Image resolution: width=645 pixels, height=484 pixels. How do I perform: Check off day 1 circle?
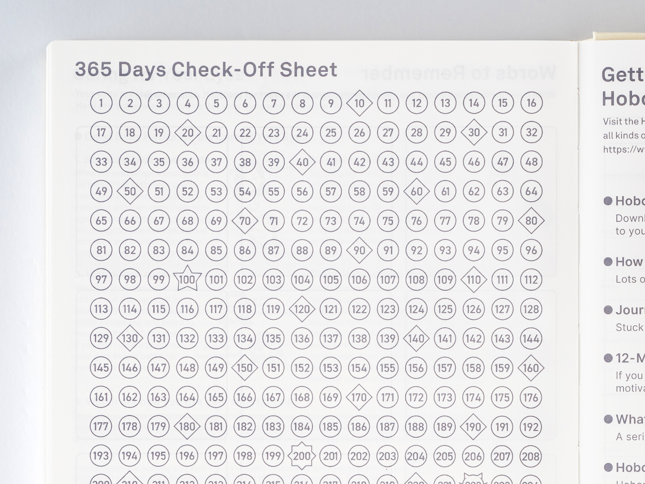coord(101,103)
